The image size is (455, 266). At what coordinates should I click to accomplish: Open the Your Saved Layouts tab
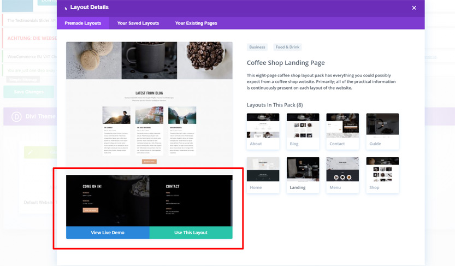click(x=138, y=23)
